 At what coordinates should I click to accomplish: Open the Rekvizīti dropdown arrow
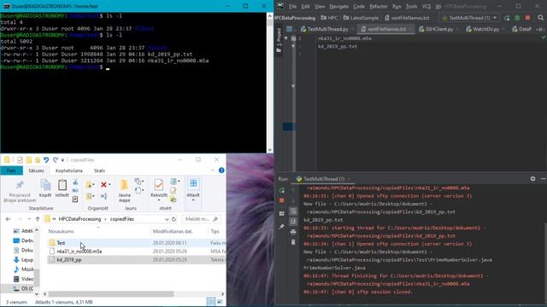159,200
